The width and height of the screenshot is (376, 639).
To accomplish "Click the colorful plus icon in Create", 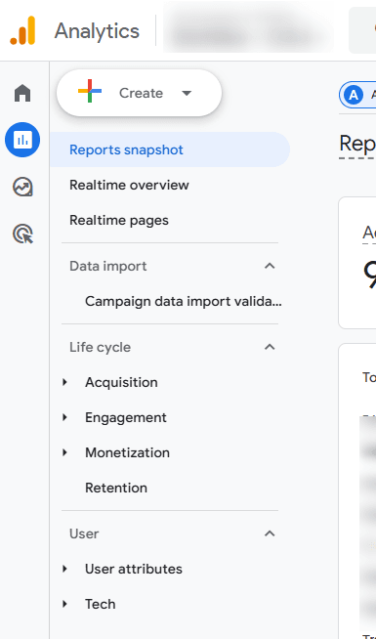I will [x=90, y=91].
